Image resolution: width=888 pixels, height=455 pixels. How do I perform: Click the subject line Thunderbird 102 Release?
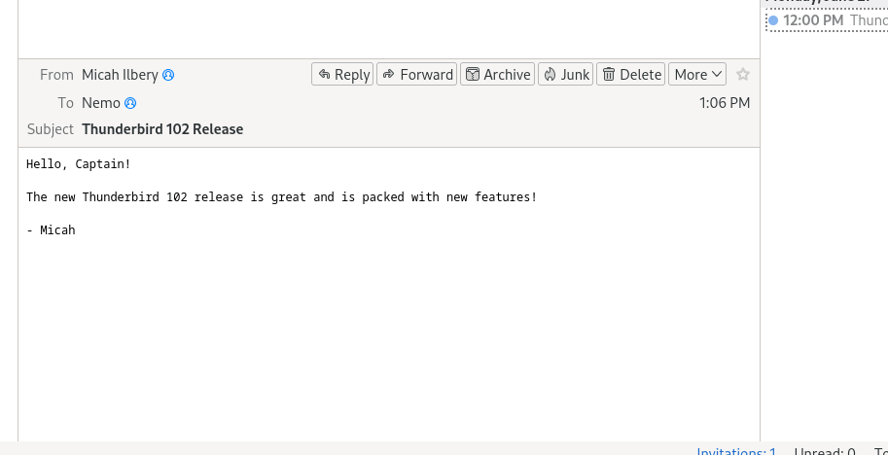click(162, 129)
